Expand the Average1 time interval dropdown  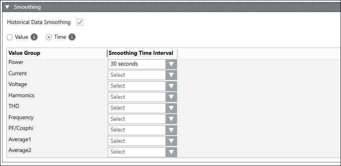click(x=171, y=141)
